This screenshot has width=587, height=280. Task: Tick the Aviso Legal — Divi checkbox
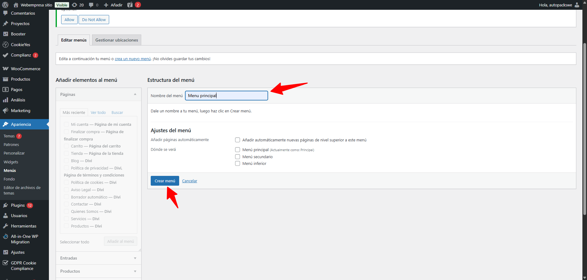coord(66,190)
